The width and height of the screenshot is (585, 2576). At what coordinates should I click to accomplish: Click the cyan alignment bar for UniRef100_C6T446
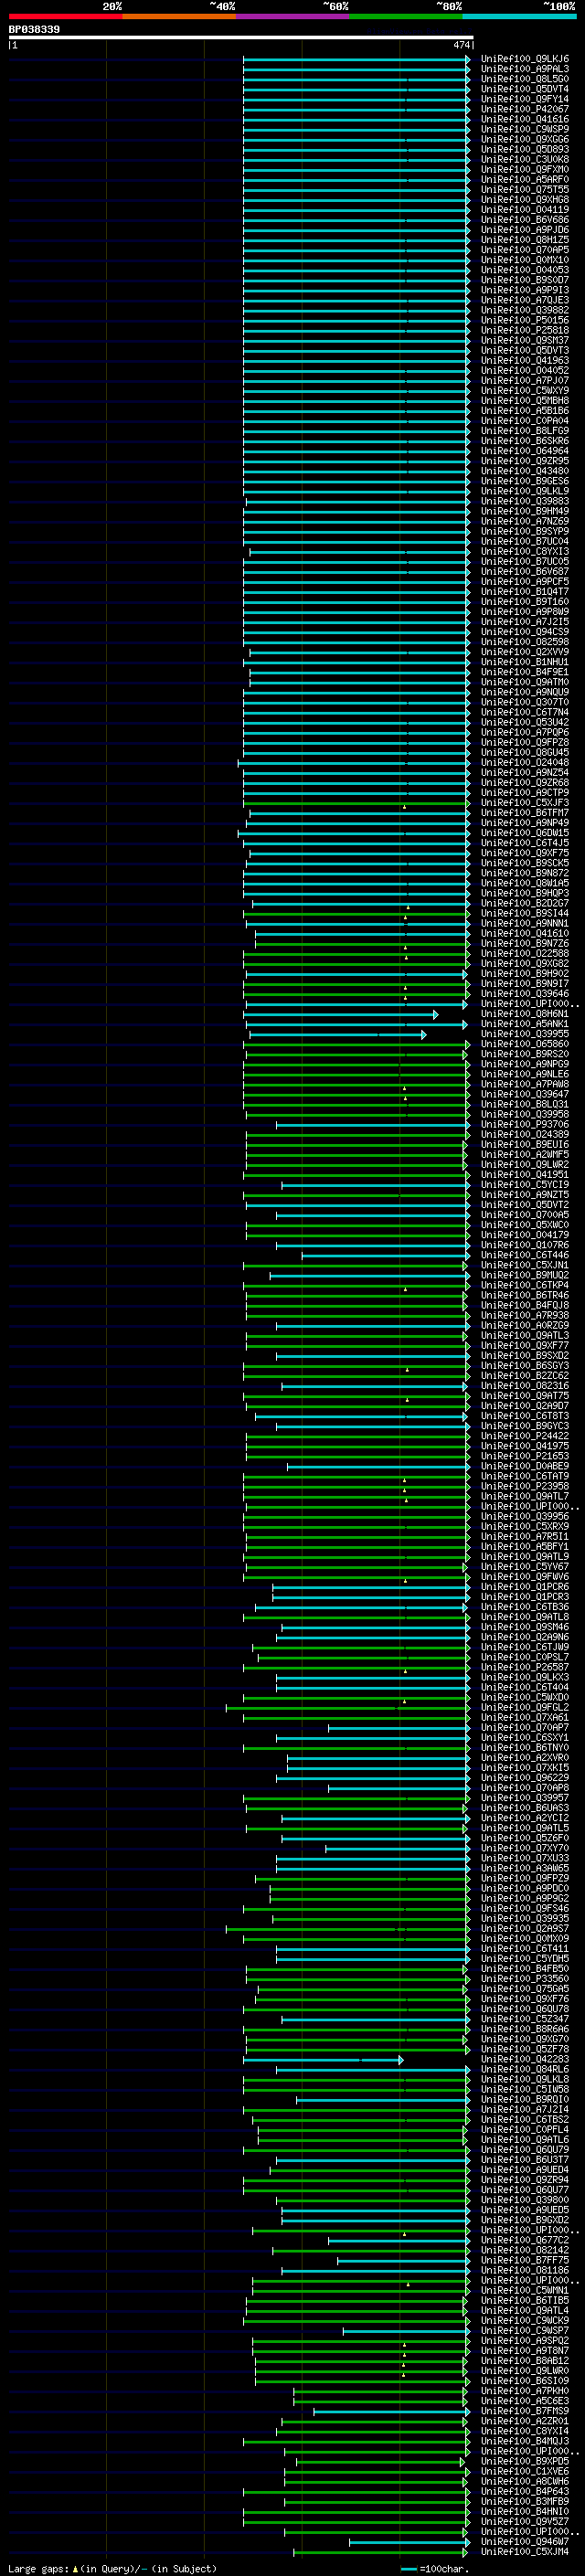pyautogui.click(x=386, y=1255)
